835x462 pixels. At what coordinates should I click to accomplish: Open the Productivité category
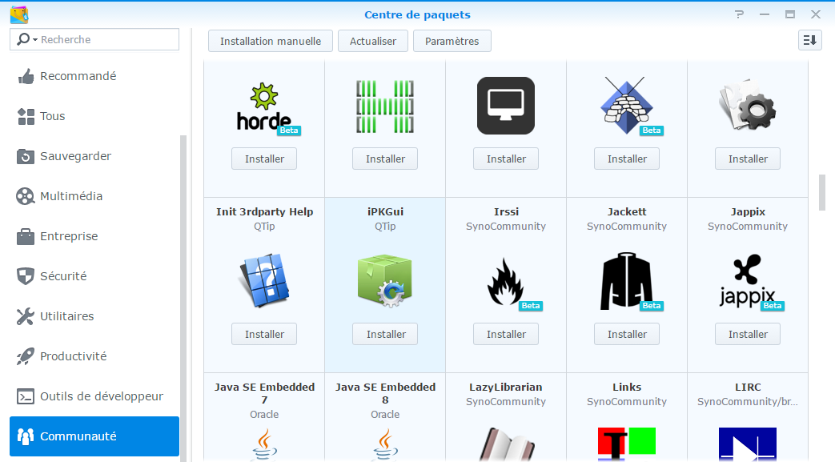click(x=94, y=356)
